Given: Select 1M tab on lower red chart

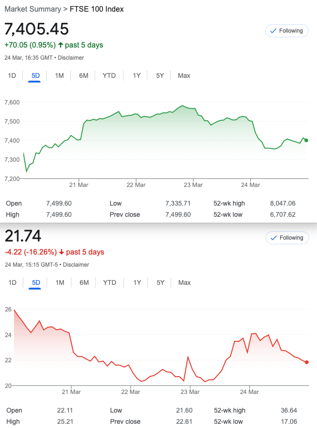Looking at the screenshot, I should tap(60, 283).
